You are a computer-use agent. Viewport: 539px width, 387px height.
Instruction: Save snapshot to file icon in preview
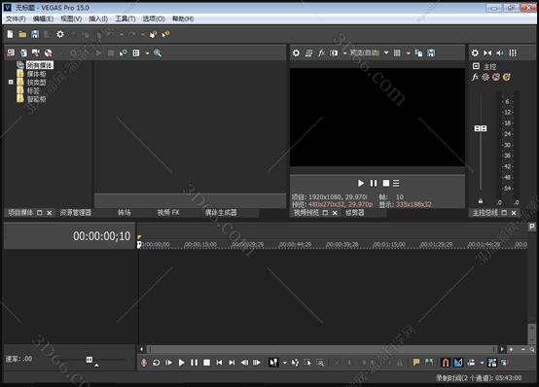[431, 53]
